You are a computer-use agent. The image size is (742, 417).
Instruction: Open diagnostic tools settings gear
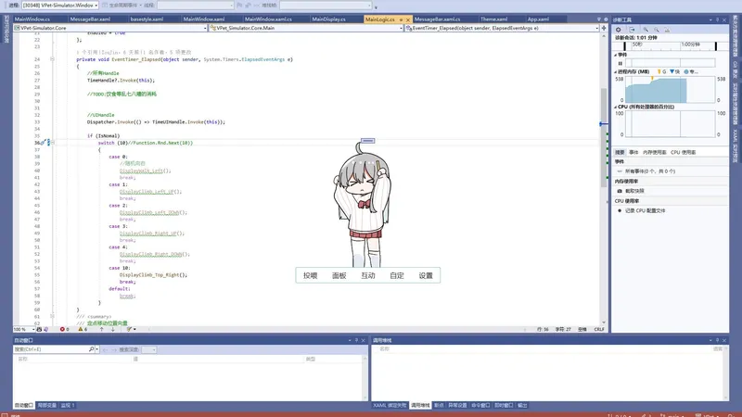[x=618, y=30]
